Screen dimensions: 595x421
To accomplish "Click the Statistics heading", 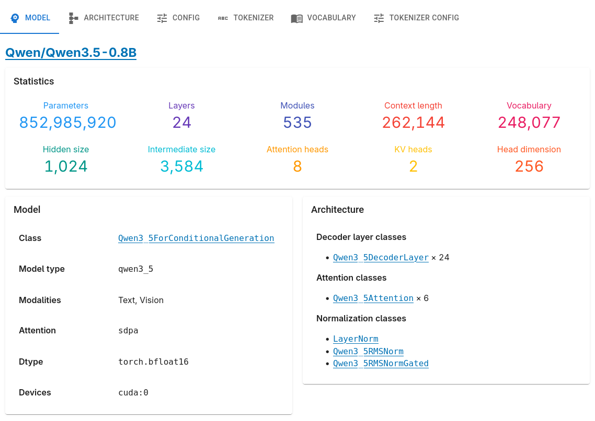I will 34,81.
